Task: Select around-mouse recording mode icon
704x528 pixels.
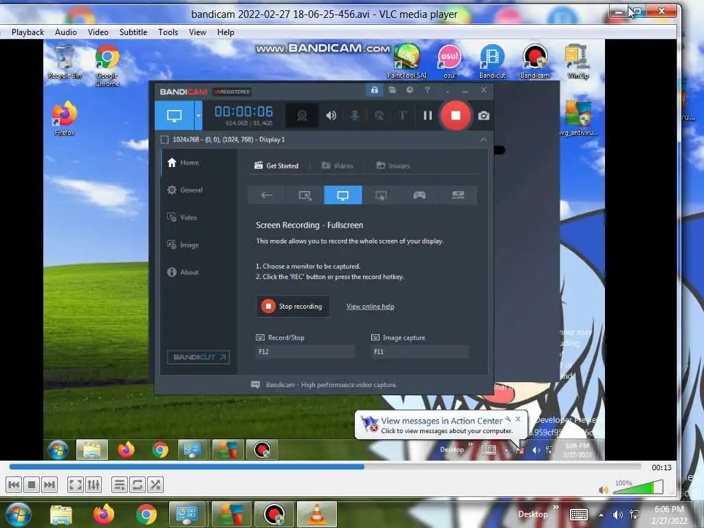Action: (381, 195)
